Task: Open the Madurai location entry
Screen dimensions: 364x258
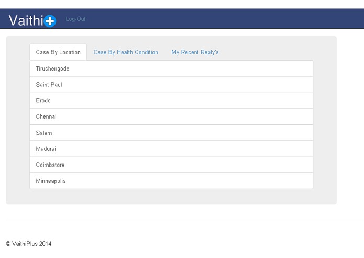Action: [x=171, y=149]
